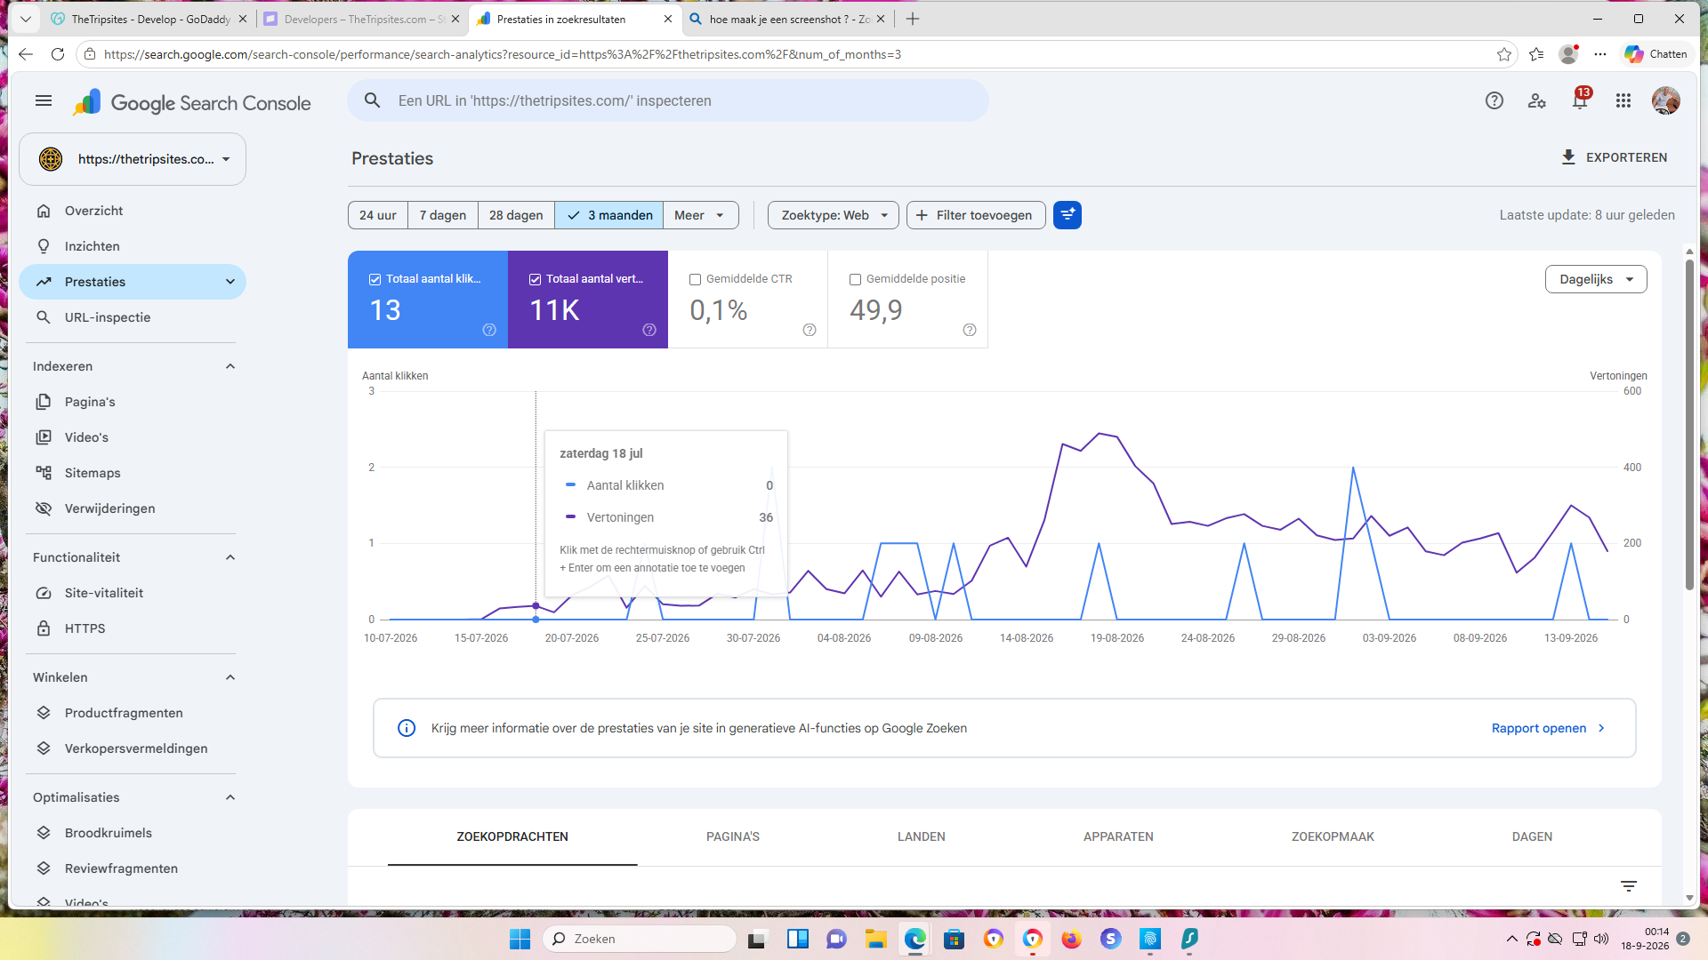
Task: Click the help icon on Gemiddelde positie card
Action: (970, 330)
